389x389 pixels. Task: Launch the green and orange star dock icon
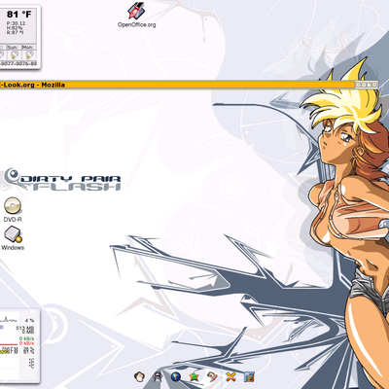tap(194, 376)
